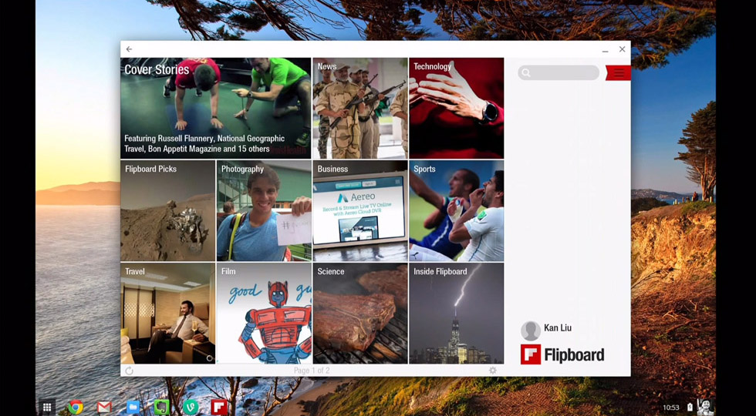Open the Technology section tile

[456, 108]
